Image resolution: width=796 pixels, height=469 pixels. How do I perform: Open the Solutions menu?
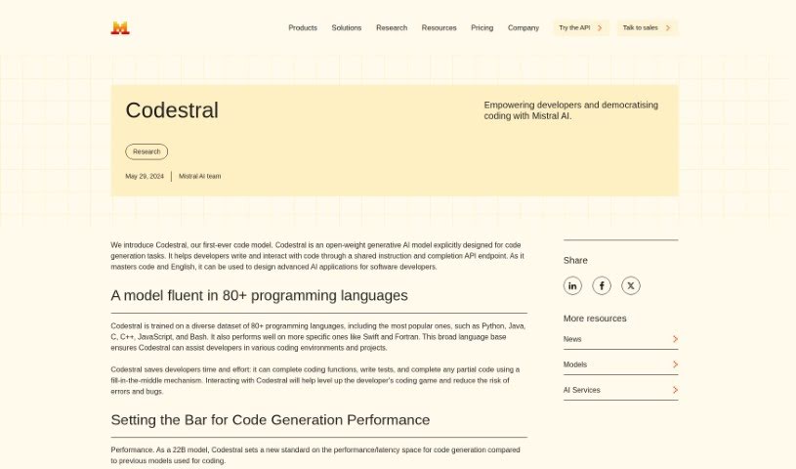coord(347,28)
